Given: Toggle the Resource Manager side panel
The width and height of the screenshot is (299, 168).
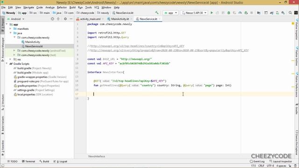Looking at the screenshot, I should [x=2, y=49].
